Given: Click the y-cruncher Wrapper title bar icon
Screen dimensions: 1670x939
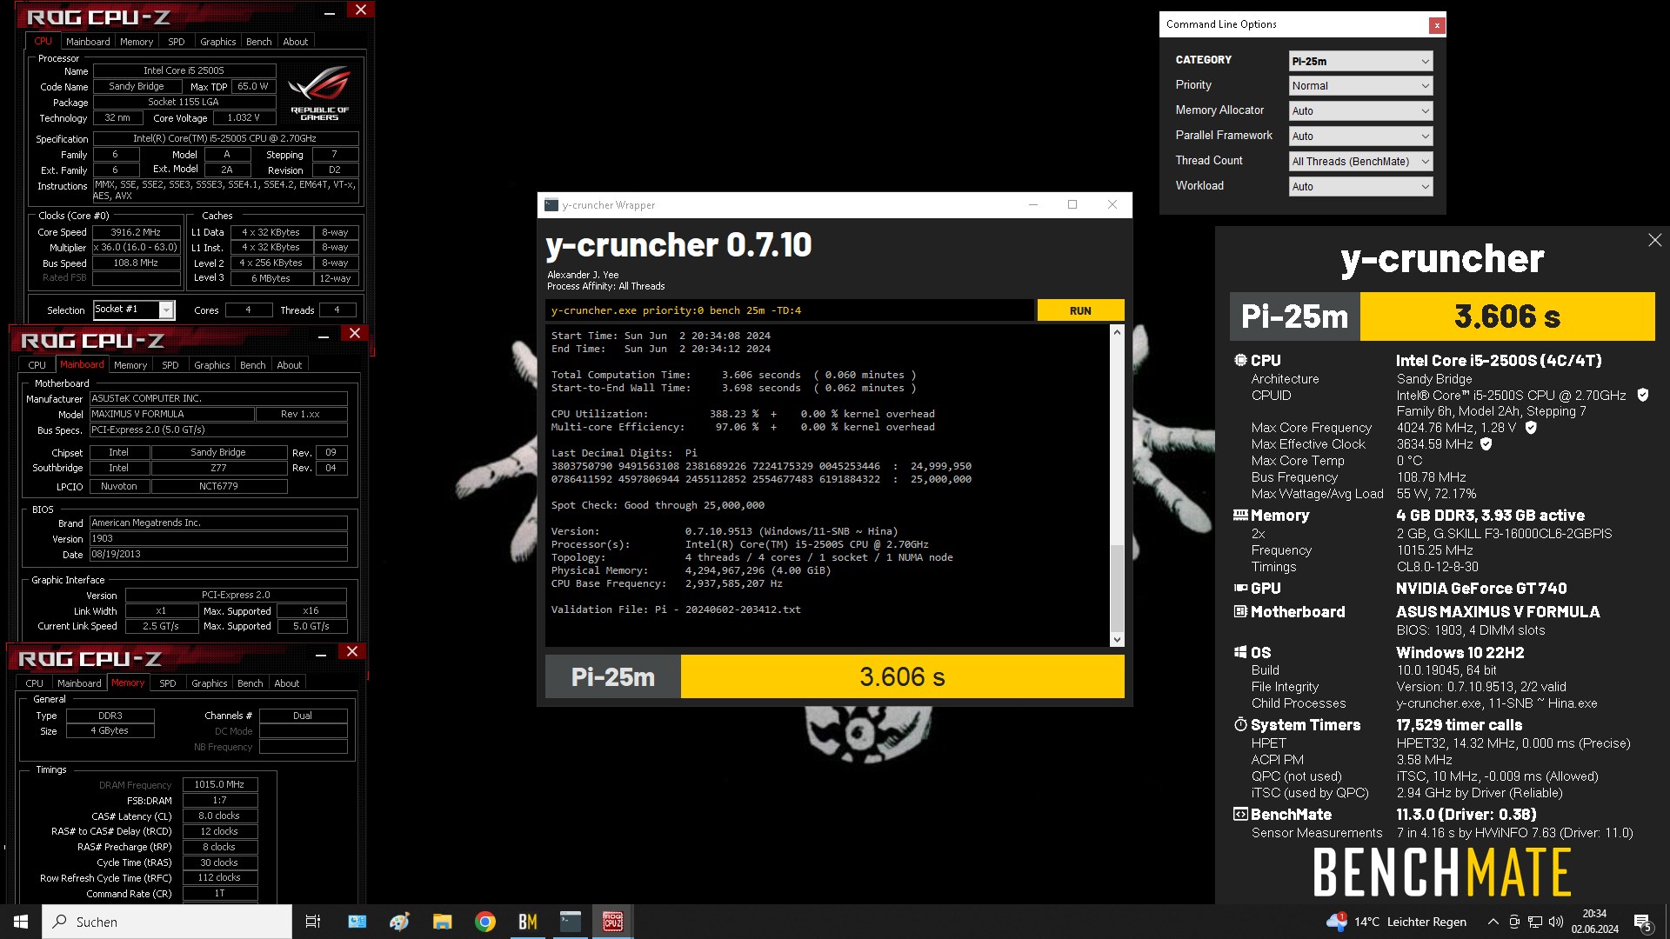Looking at the screenshot, I should (551, 205).
